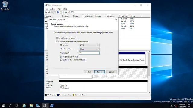Image resolution: width=193 pixels, height=108 pixels.
Task: Open the Help menu
Action: pyautogui.click(x=65, y=9)
